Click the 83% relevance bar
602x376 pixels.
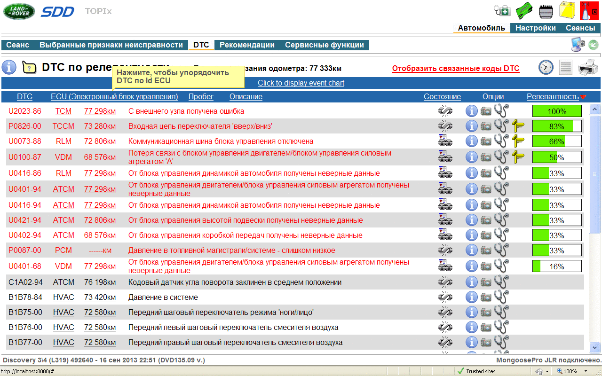(x=557, y=126)
